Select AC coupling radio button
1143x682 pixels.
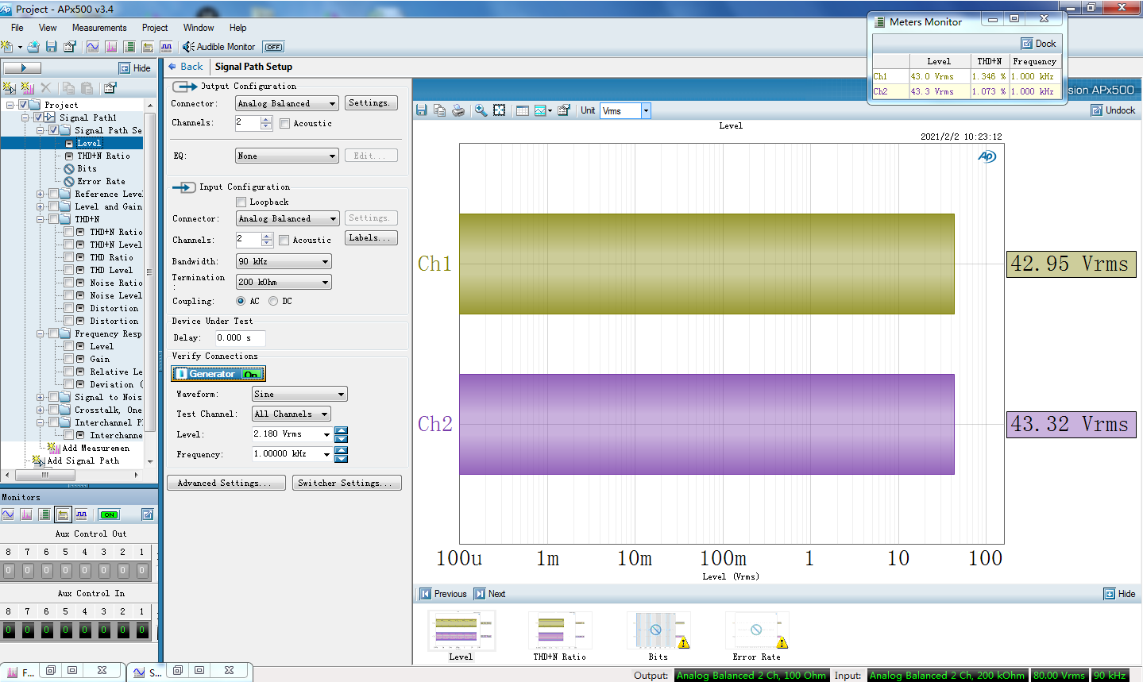(241, 302)
